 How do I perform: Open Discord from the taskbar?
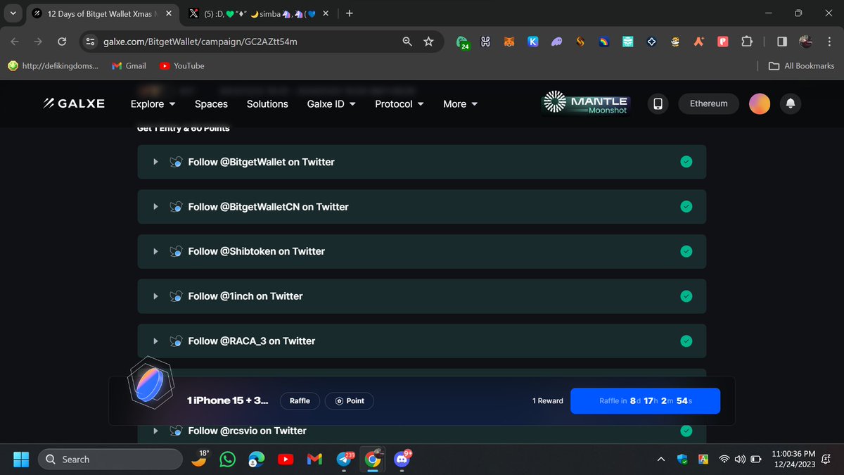click(x=402, y=460)
